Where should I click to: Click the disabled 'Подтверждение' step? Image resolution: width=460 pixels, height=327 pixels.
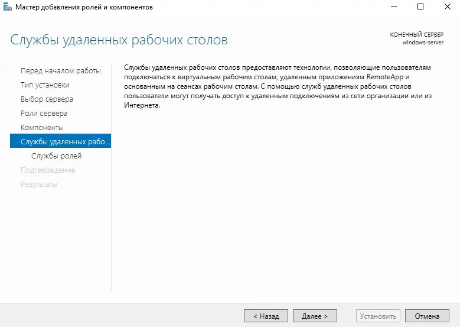[48, 170]
